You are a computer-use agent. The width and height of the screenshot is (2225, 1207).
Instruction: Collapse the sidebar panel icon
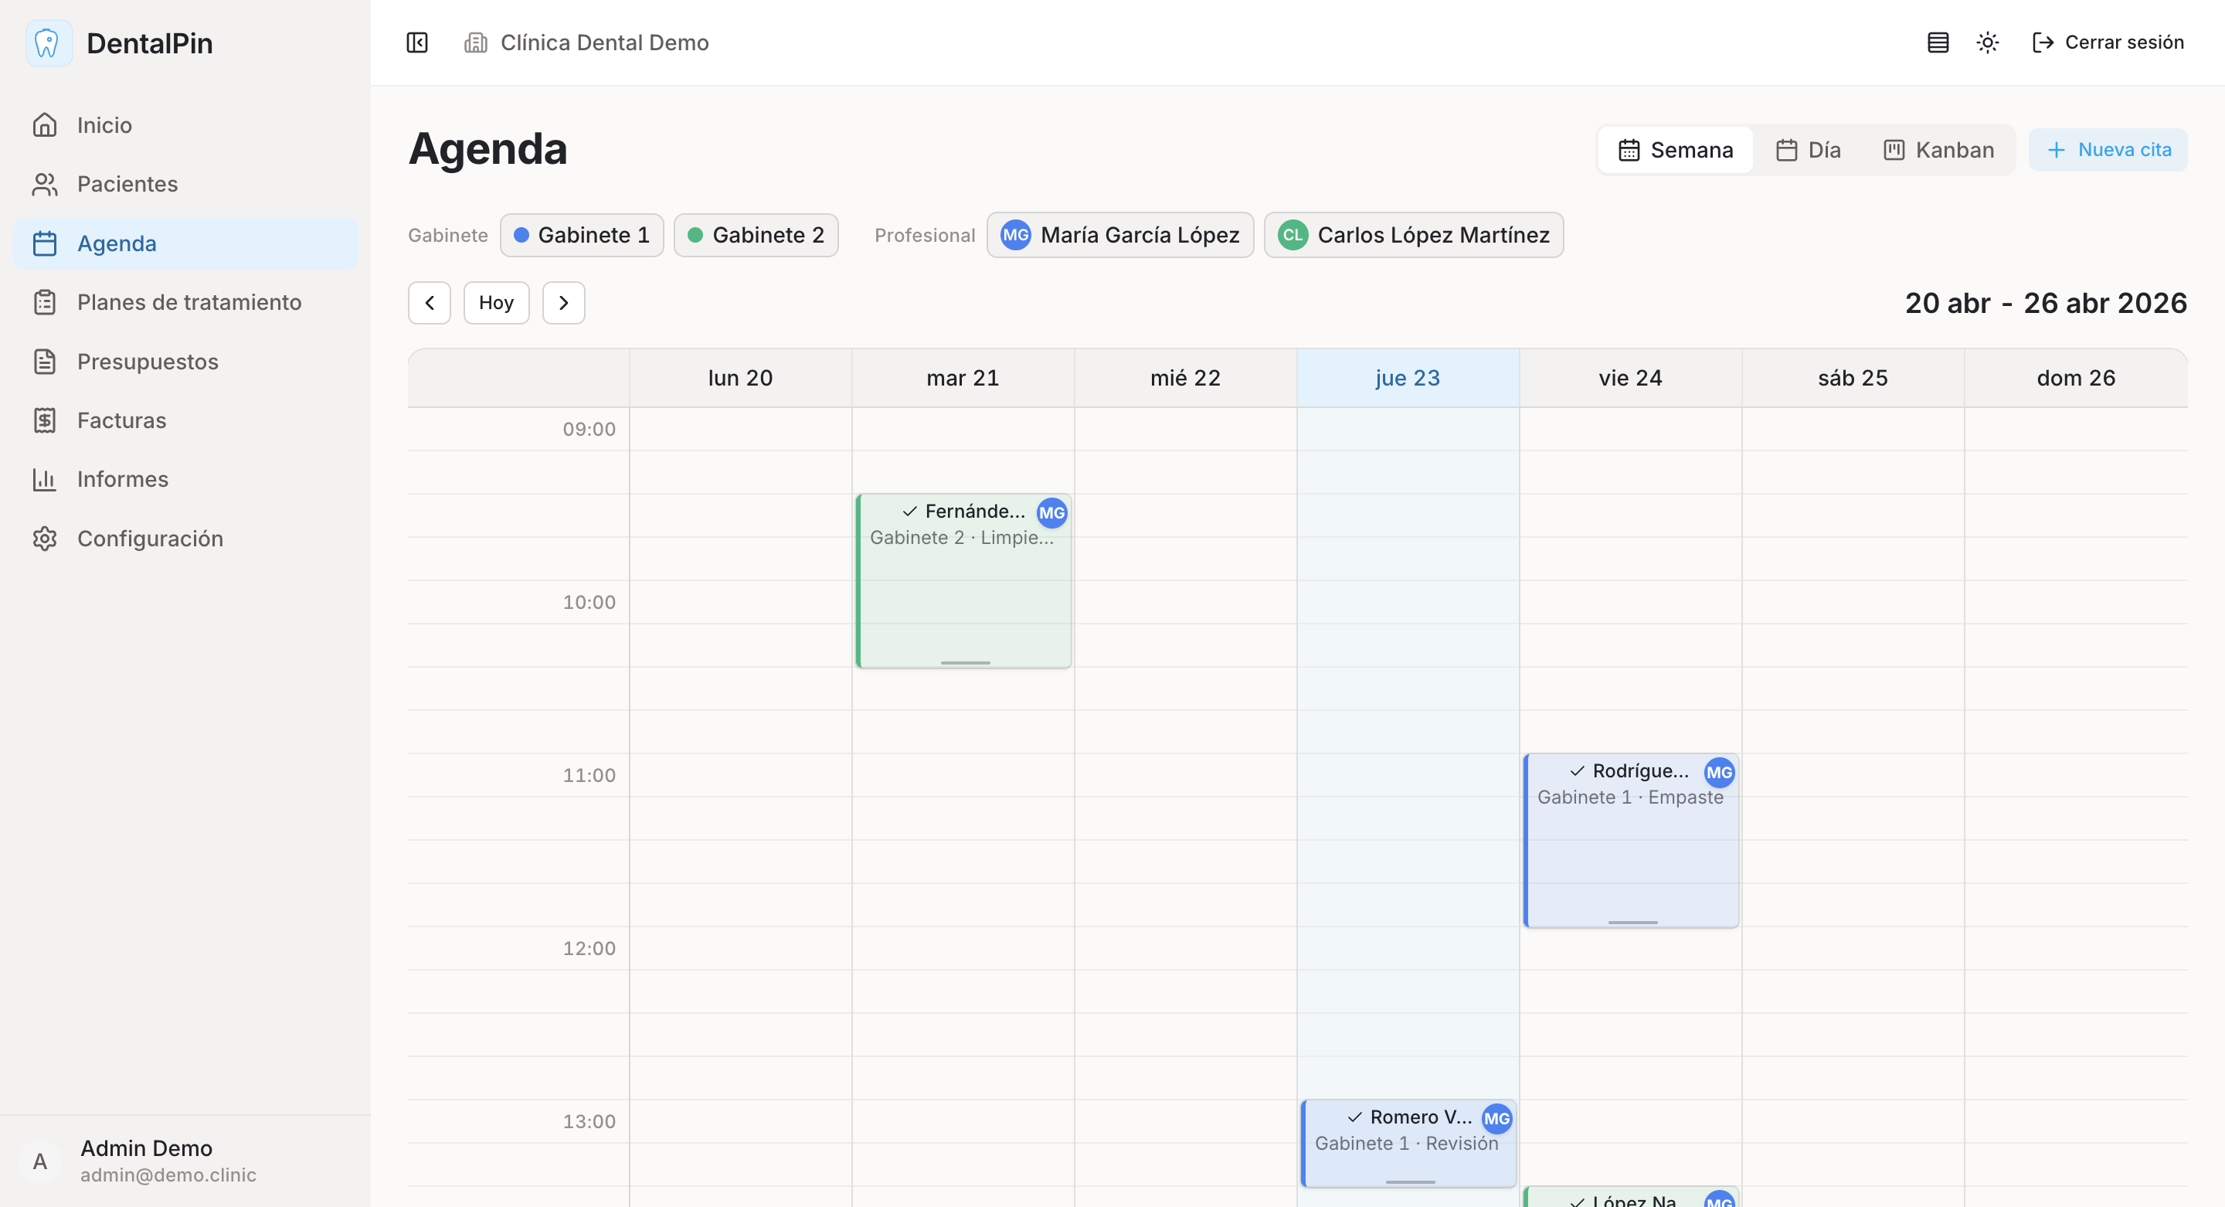417,42
